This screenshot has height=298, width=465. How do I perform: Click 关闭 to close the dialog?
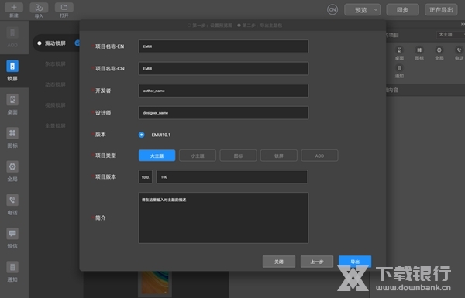(279, 262)
